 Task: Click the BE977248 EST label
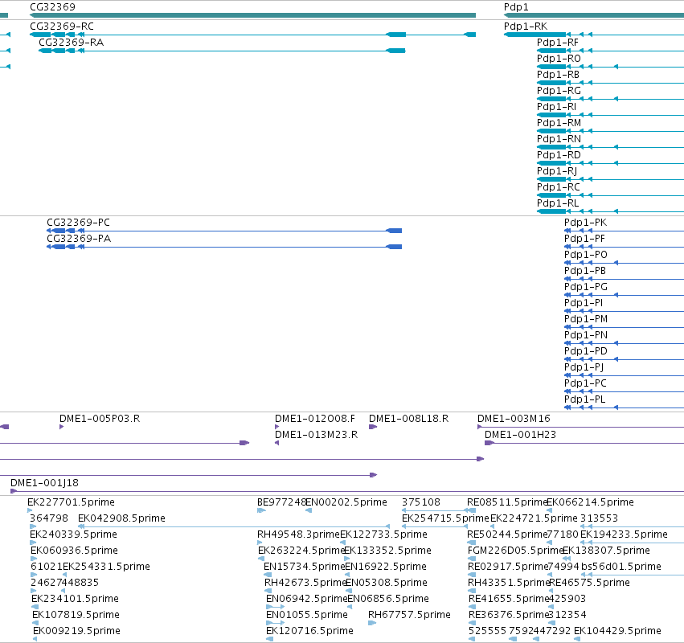tap(281, 502)
